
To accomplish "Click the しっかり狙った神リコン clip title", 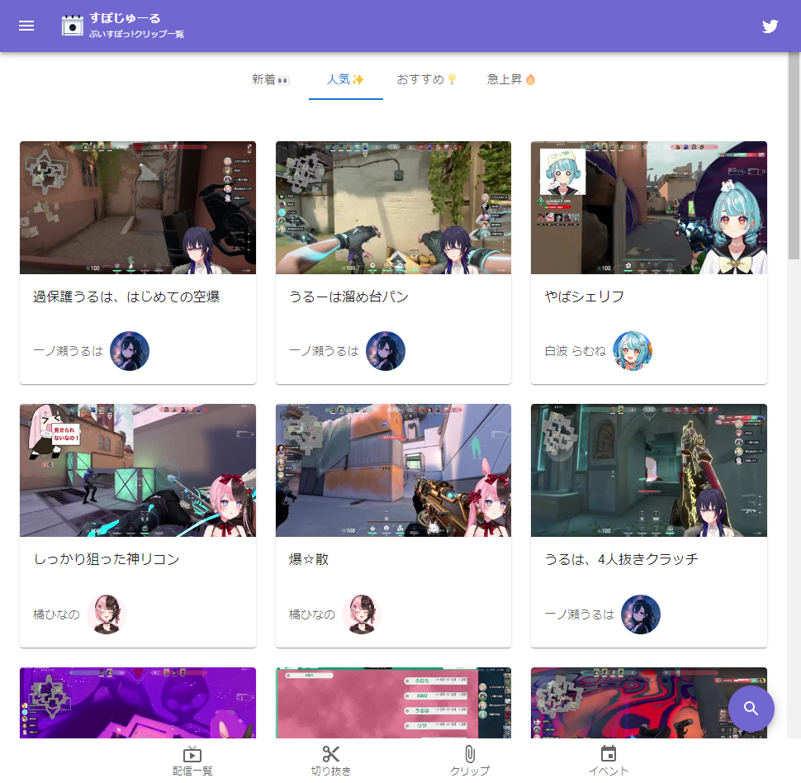I will (x=107, y=559).
